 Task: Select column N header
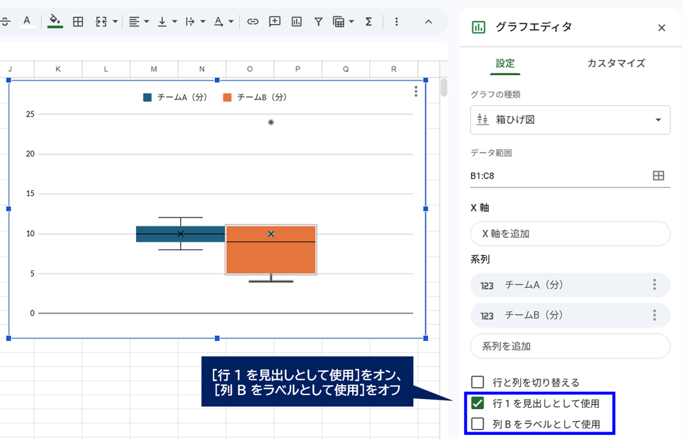(201, 69)
